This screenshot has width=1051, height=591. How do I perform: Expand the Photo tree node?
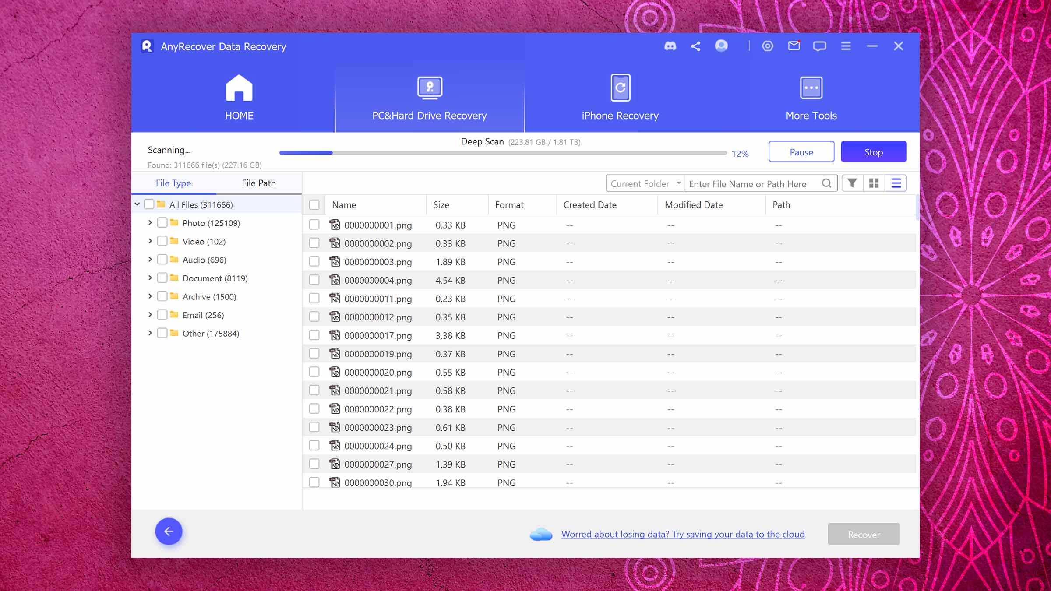[x=150, y=222]
